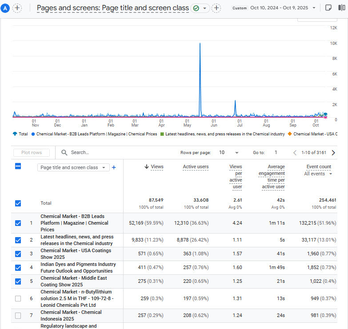Image resolution: width=348 pixels, height=329 pixels.
Task: Sort table by Views column header
Action: click(156, 167)
